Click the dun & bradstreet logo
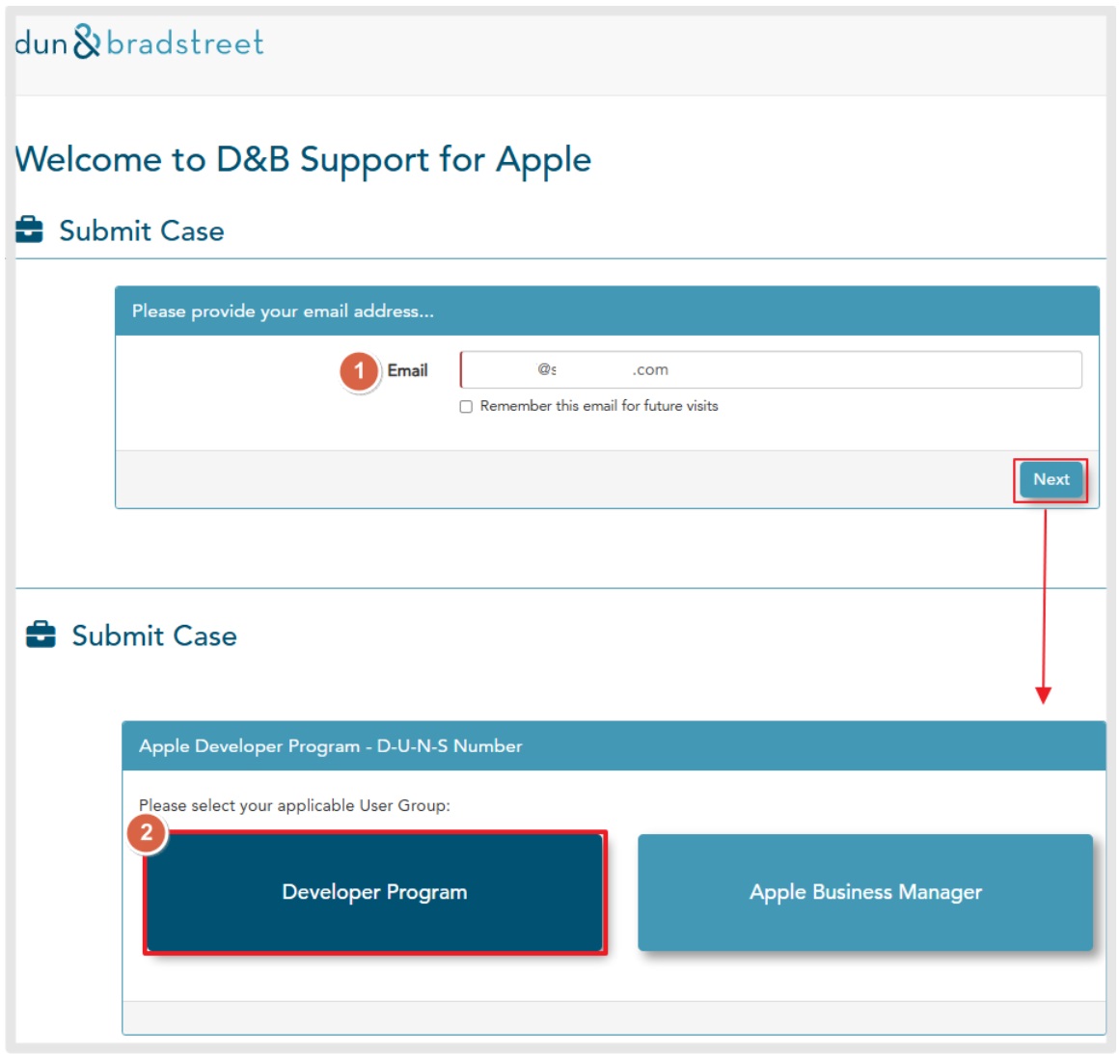Viewport: 1119px width, 1054px height. tap(139, 42)
